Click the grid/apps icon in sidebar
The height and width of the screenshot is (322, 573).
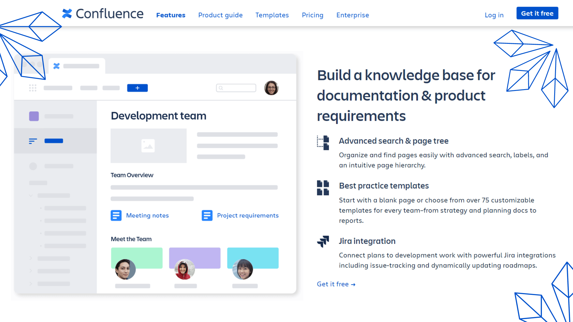click(x=32, y=88)
